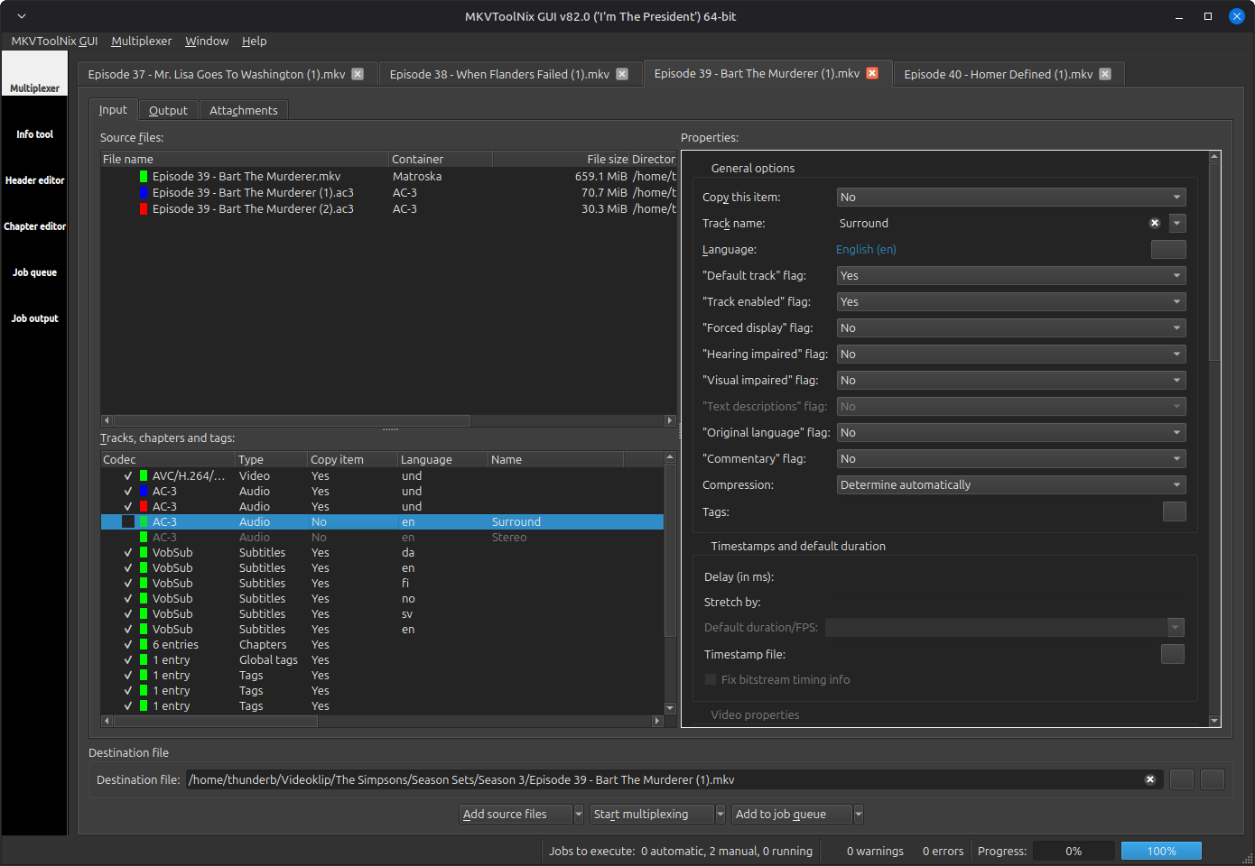Viewport: 1255px width, 866px height.
Task: Uncheck the AVC/H.264 video track
Action: coord(128,476)
